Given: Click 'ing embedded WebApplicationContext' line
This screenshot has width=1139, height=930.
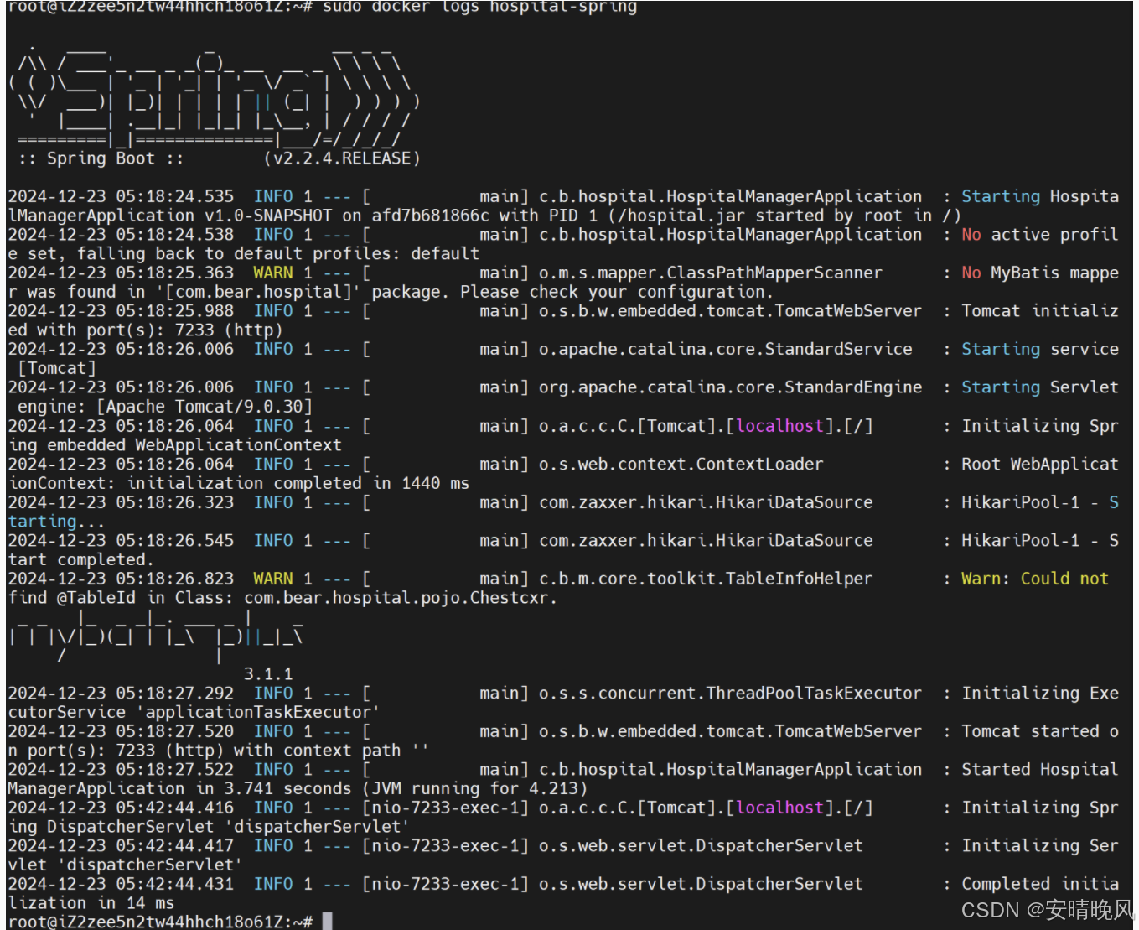Looking at the screenshot, I should [x=174, y=444].
